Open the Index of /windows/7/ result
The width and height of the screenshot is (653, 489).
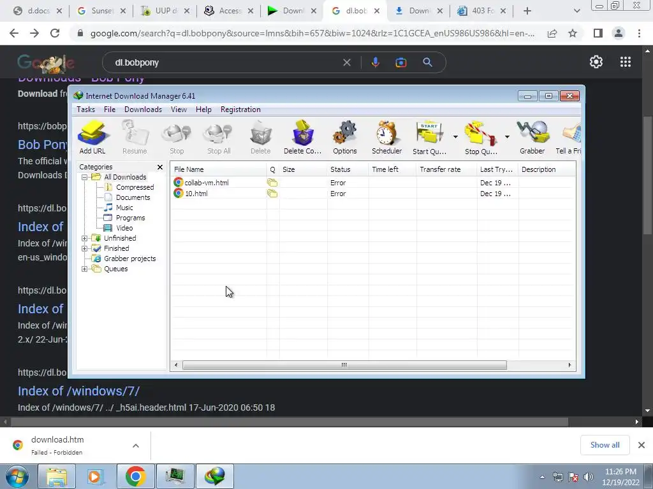pyautogui.click(x=78, y=392)
